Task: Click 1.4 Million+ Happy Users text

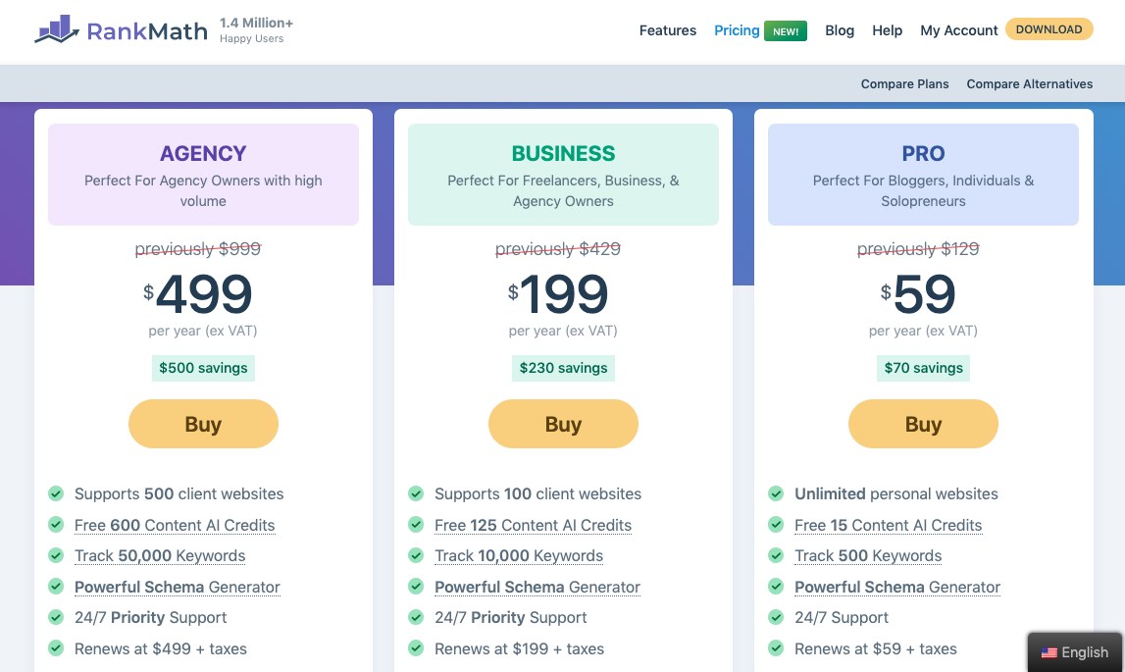Action: [x=256, y=30]
